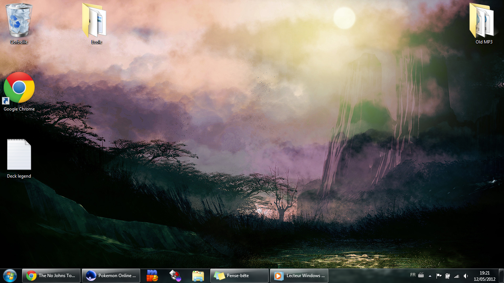504x283 pixels.
Task: Click the Old MP3 label text
Action: pos(484,42)
